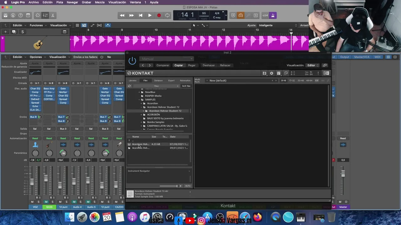Open Quick Help question mark button
This screenshot has height=225, width=401.
(20, 15)
